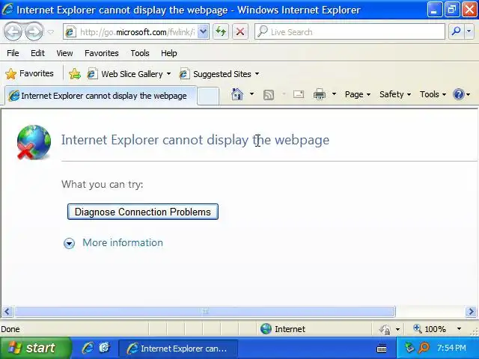Expand More information arrow icon
Screen dimensions: 479x359
pos(69,243)
